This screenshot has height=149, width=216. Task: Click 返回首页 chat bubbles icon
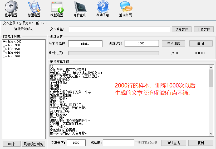[x=126, y=7]
